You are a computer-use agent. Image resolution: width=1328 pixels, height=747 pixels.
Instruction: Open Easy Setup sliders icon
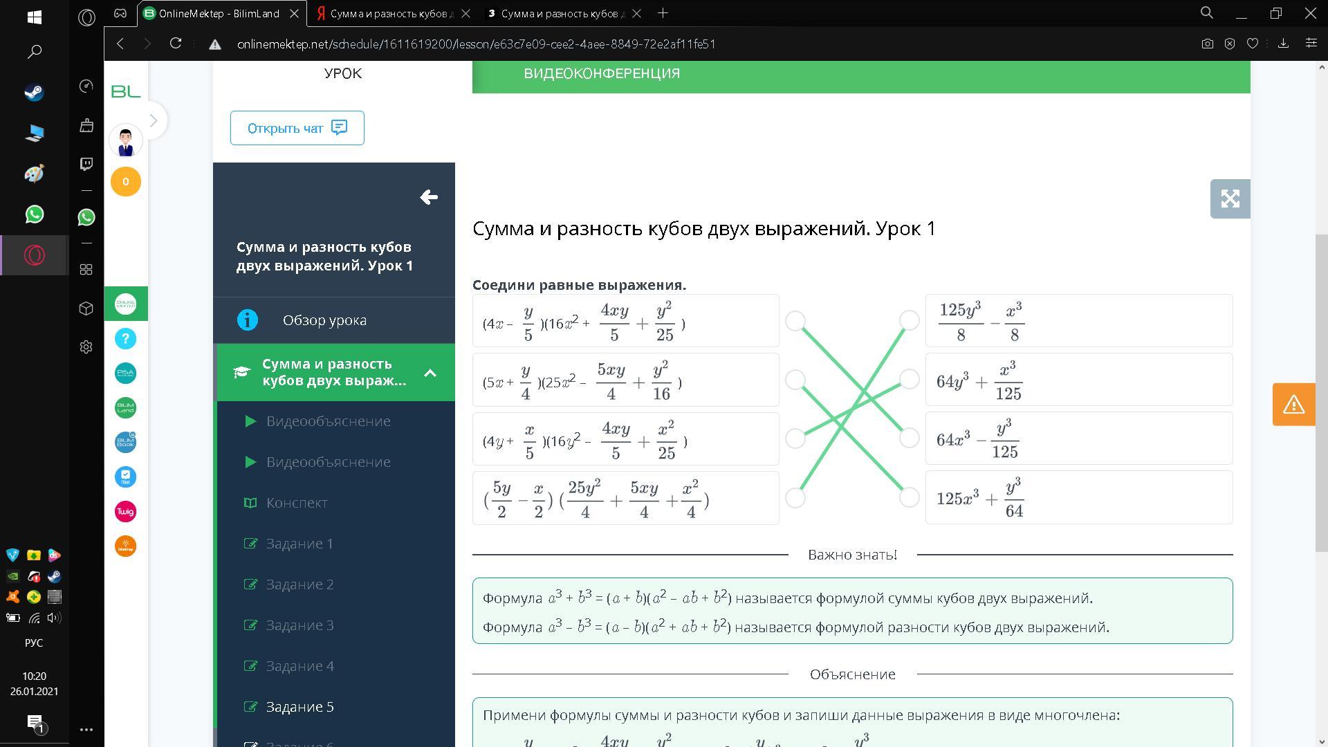(x=1311, y=44)
